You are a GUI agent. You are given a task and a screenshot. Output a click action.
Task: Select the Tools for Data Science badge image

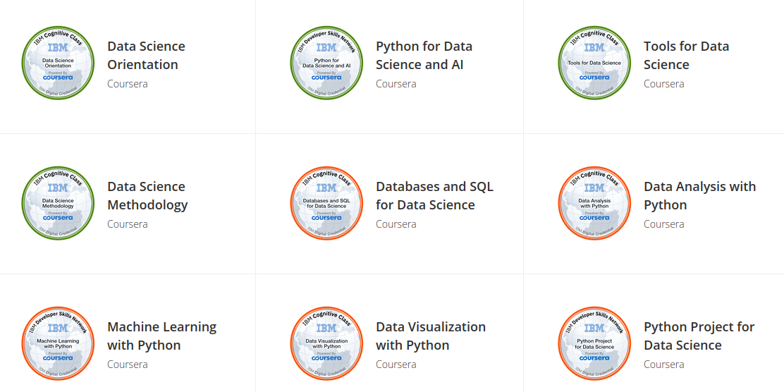594,63
